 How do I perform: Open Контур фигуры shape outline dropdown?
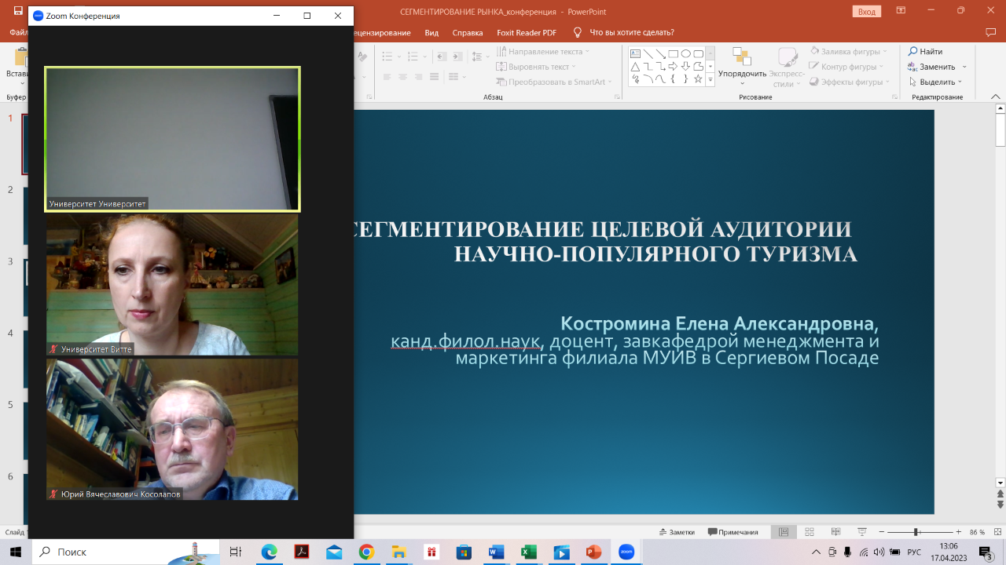(847, 67)
